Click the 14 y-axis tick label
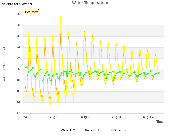This screenshot has height=136, width=181. tap(18, 102)
